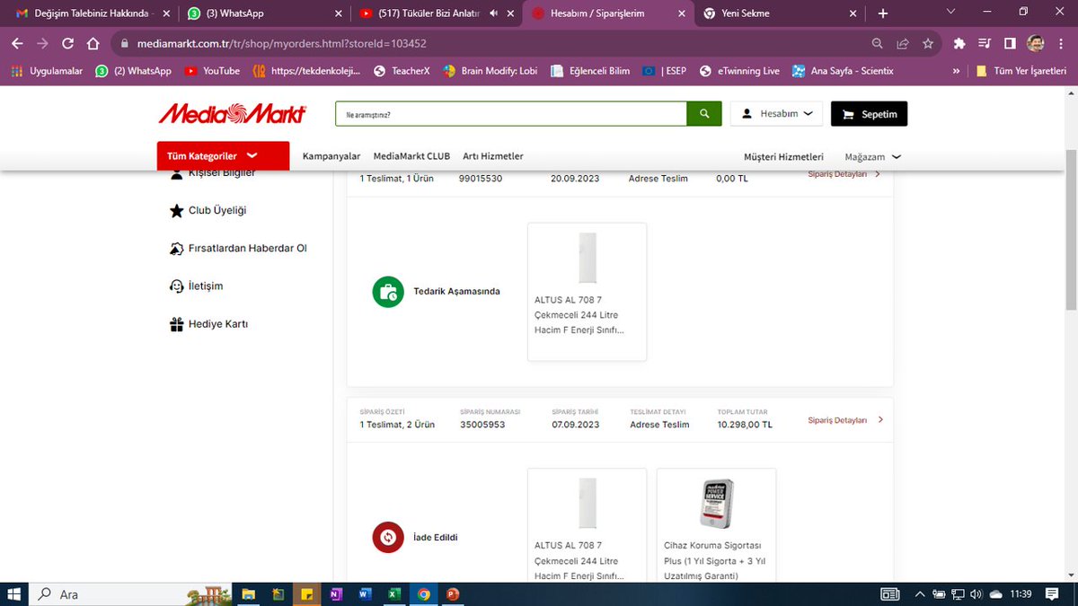1078x606 pixels.
Task: Open the İletişim sidebar link
Action: (x=205, y=286)
